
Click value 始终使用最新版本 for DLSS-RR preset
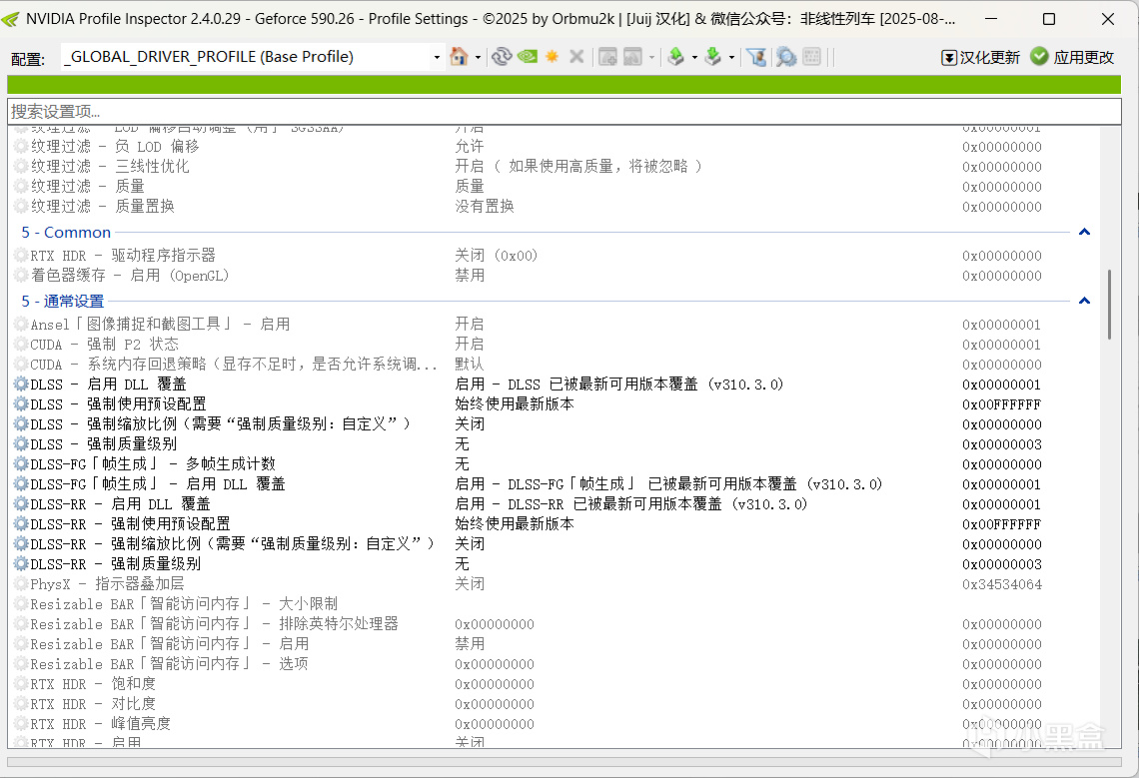pyautogui.click(x=515, y=523)
